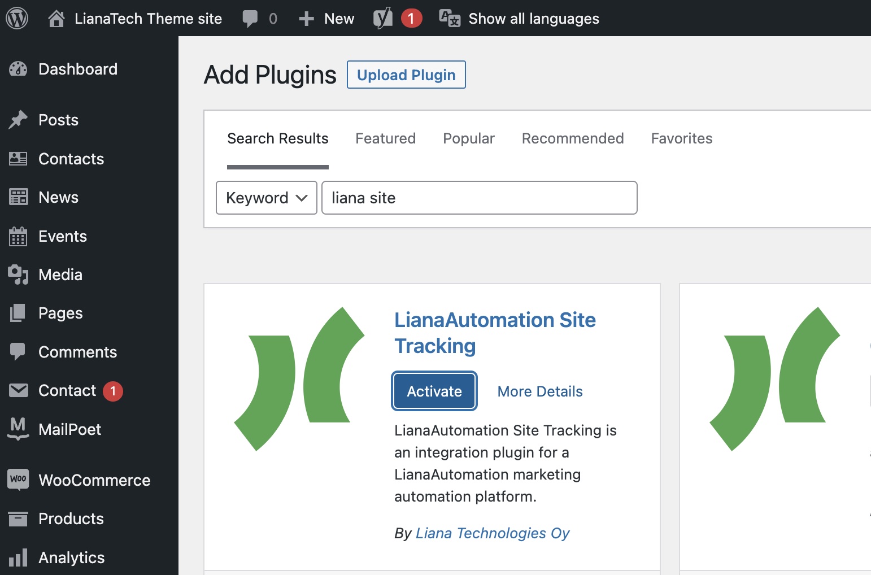
Task: Click the Products archive box icon
Action: pyautogui.click(x=18, y=519)
